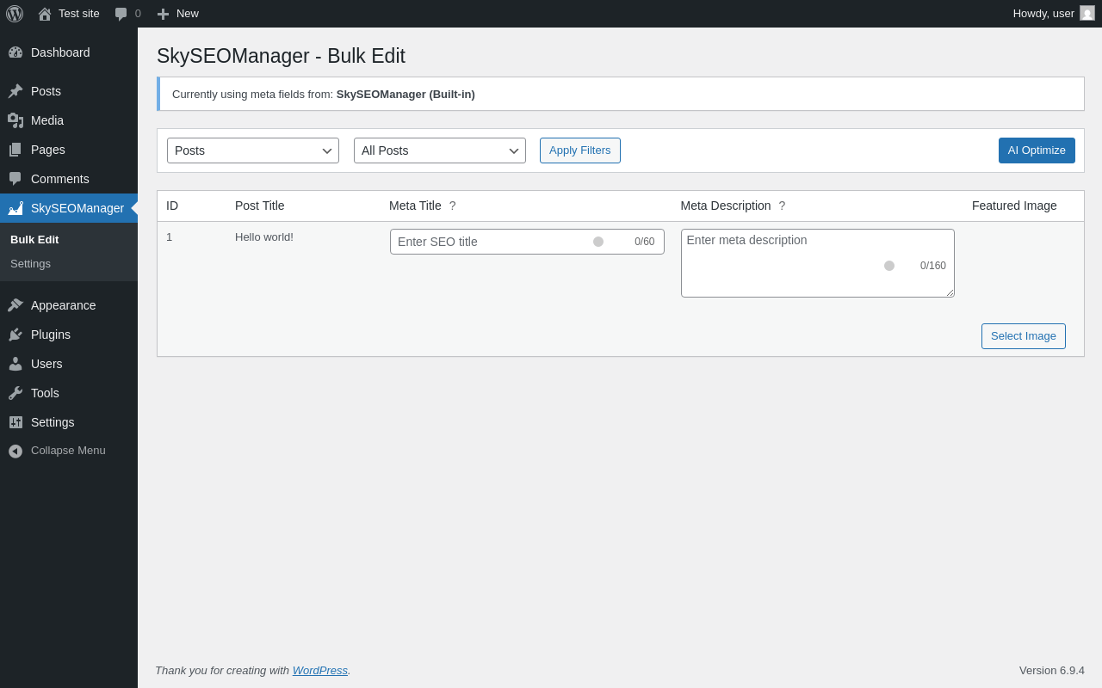
Task: Open the Test site home icon
Action: pyautogui.click(x=45, y=14)
